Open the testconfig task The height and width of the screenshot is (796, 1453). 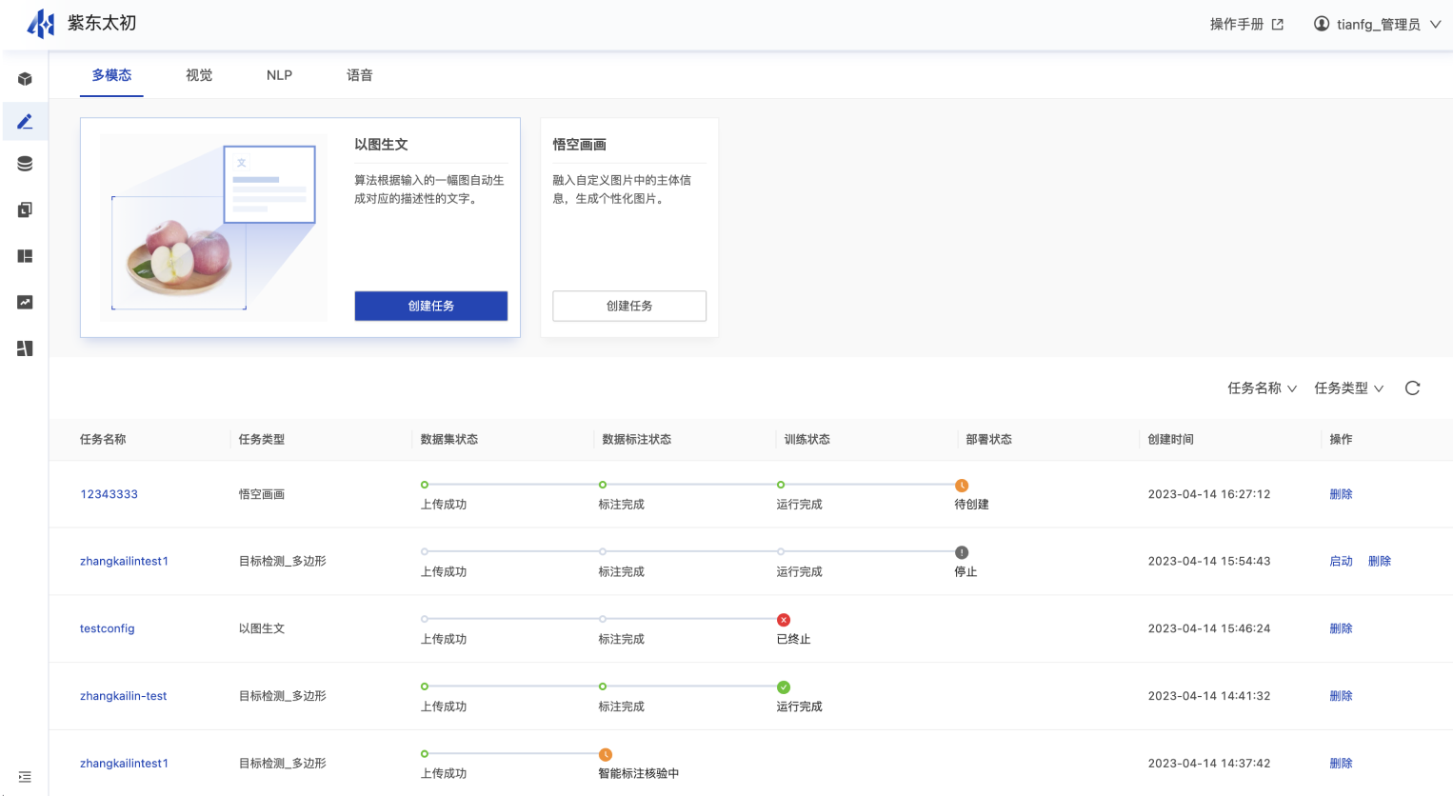tap(108, 628)
